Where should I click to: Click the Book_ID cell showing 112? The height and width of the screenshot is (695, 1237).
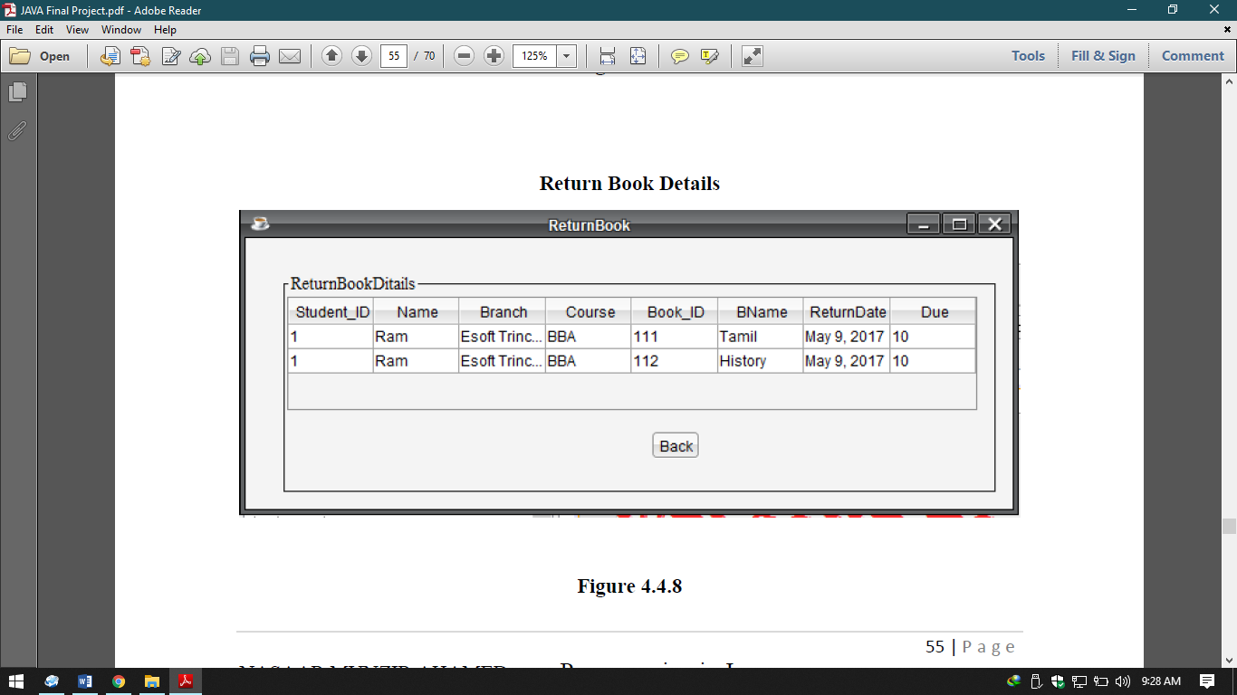(675, 361)
